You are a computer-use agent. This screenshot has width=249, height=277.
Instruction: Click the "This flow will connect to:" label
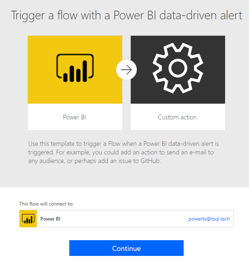point(46,204)
